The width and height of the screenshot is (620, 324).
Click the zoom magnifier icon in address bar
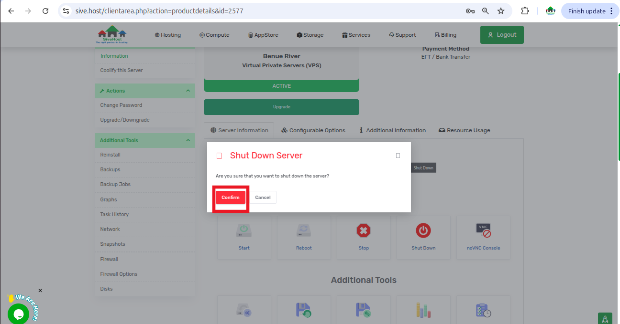click(x=486, y=11)
